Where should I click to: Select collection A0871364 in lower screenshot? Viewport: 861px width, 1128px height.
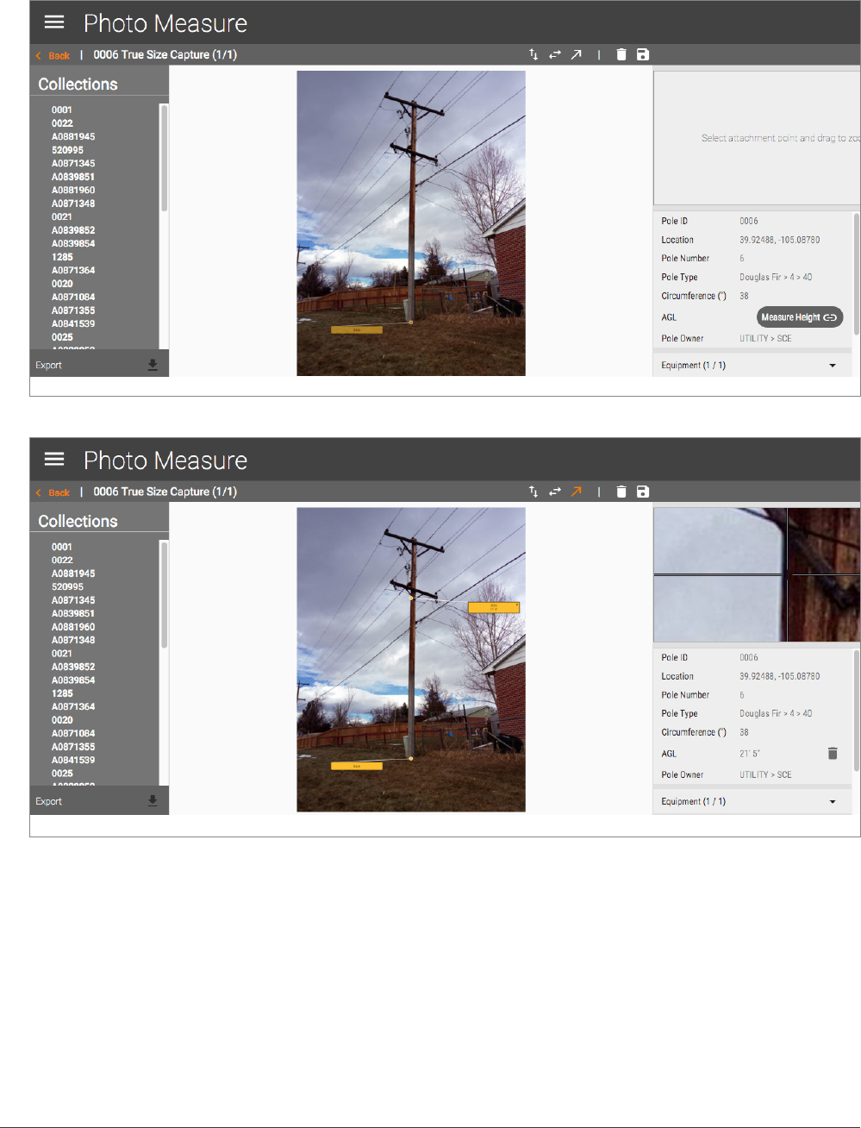pos(73,706)
